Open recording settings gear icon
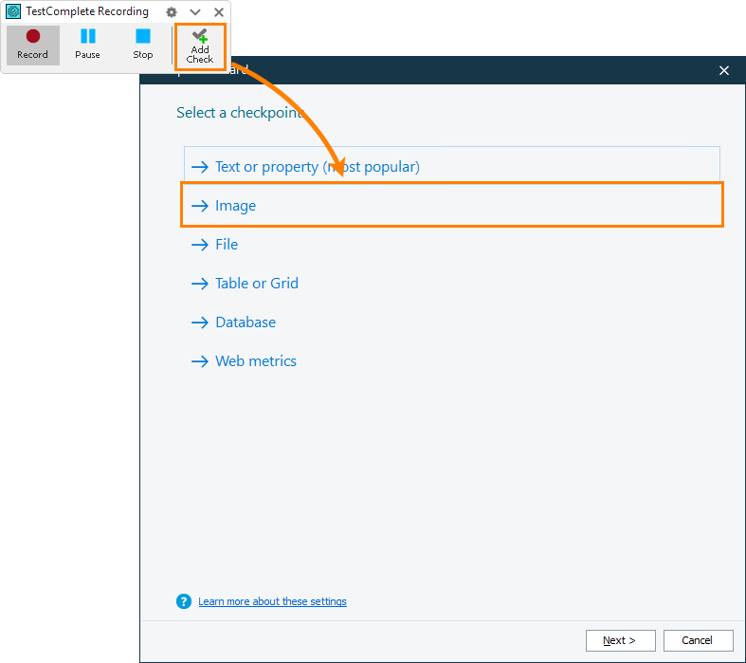Screen dimensions: 746x663 pyautogui.click(x=172, y=12)
